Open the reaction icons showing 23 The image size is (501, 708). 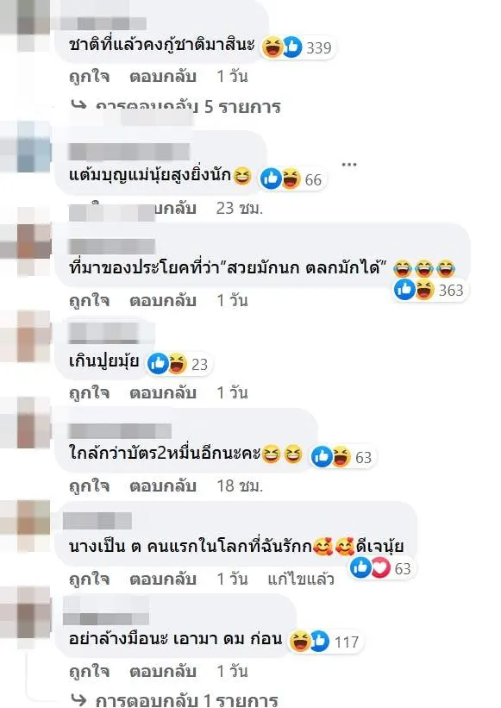coord(178,364)
